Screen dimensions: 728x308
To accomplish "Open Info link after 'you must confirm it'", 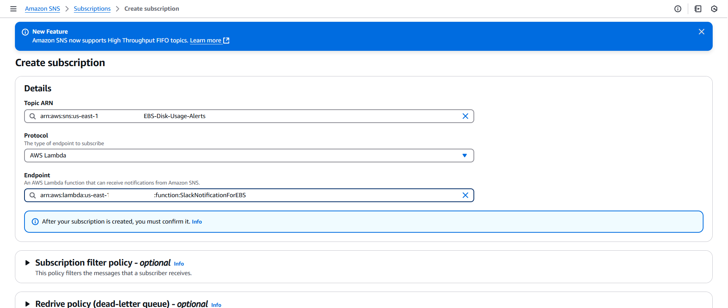I will [x=197, y=222].
